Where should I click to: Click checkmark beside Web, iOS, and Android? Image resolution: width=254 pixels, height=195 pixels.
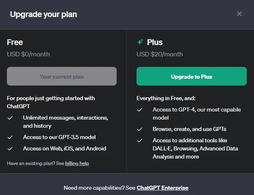(x=10, y=149)
